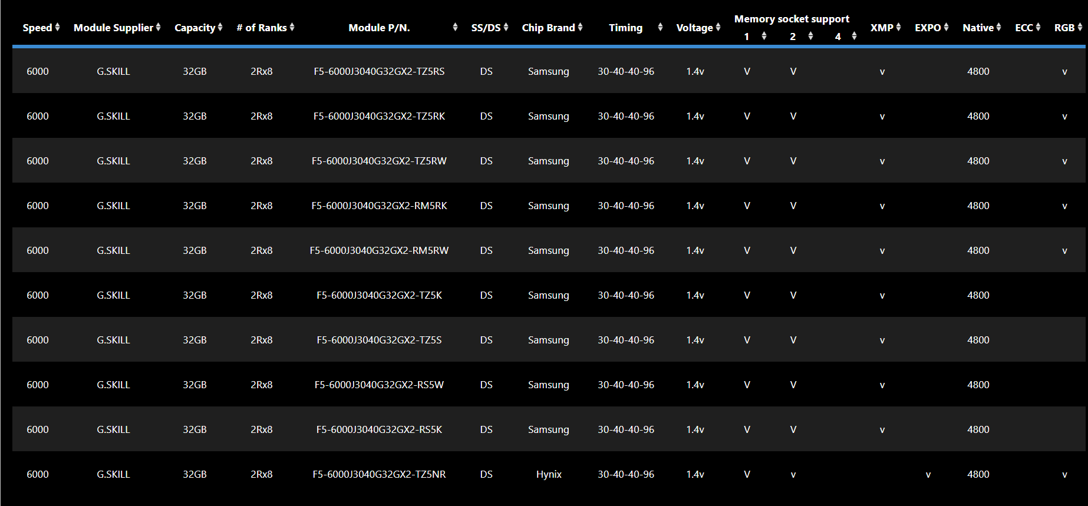Click the RGB check in TZ5RS row
The height and width of the screenshot is (506, 1088).
pyautogui.click(x=1064, y=72)
